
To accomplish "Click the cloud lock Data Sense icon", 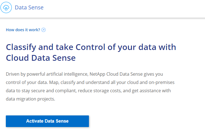I will pyautogui.click(x=6, y=8).
